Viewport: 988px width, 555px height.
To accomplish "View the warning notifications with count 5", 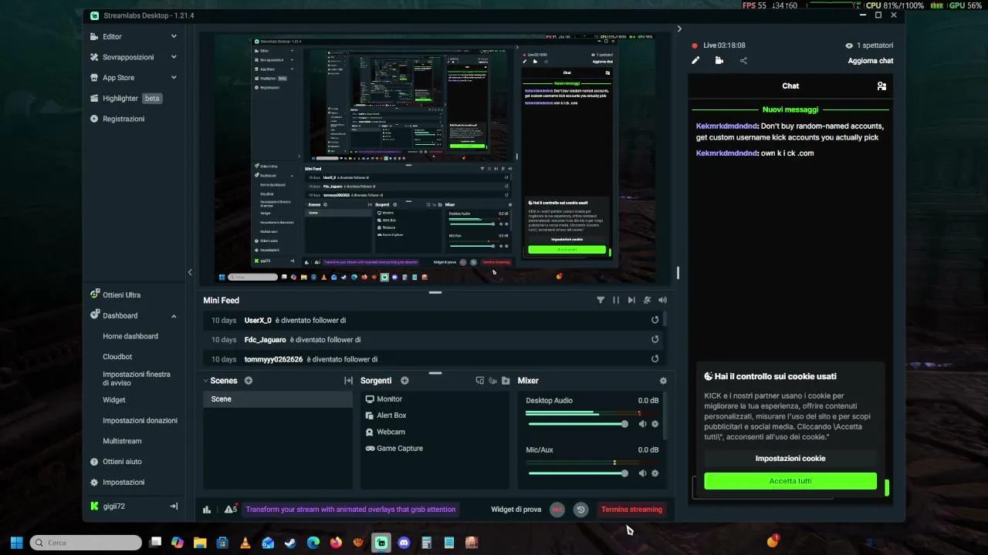I will [x=230, y=509].
